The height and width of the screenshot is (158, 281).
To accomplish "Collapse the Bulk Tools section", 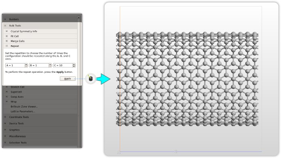I will pos(5,25).
